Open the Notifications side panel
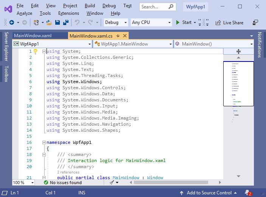Screen dimensions: 266x197 [x=260, y=45]
